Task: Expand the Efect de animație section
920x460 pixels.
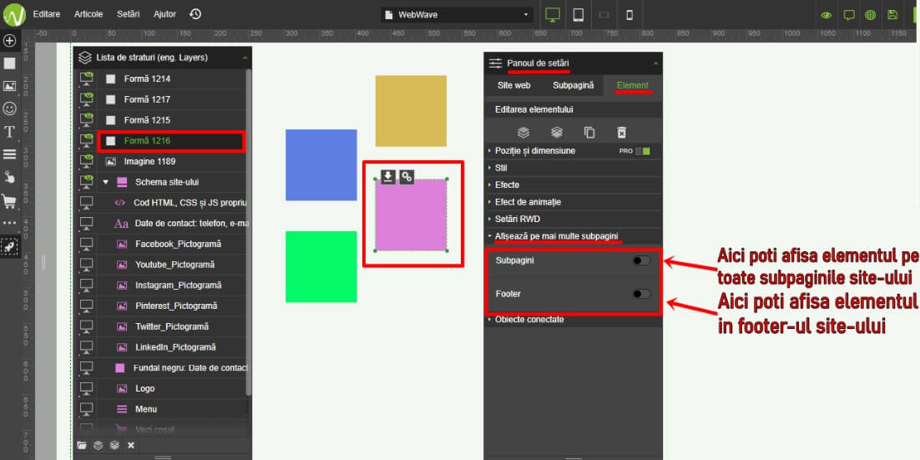Action: (x=528, y=202)
